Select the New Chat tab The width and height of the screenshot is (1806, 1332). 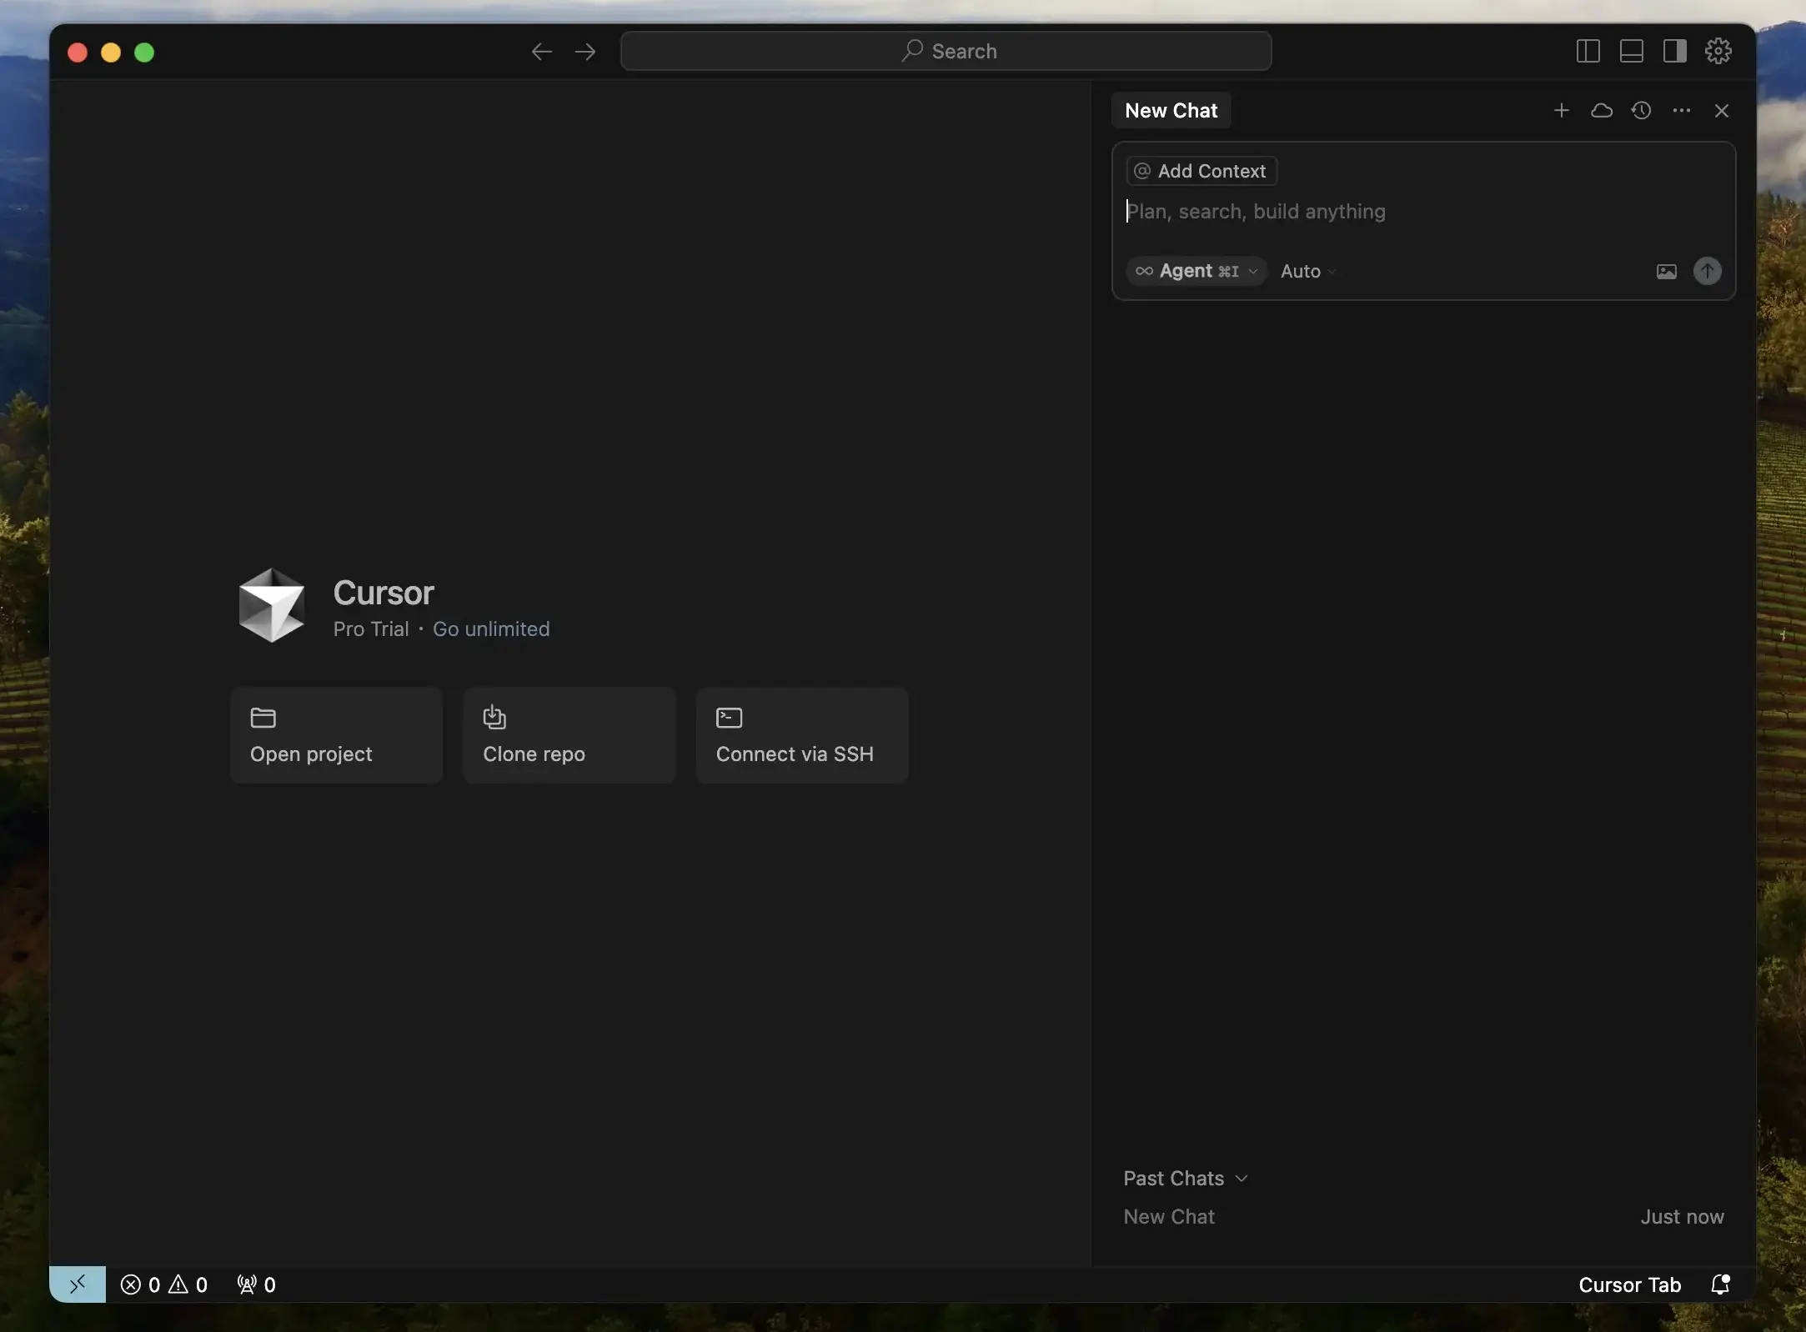point(1171,111)
